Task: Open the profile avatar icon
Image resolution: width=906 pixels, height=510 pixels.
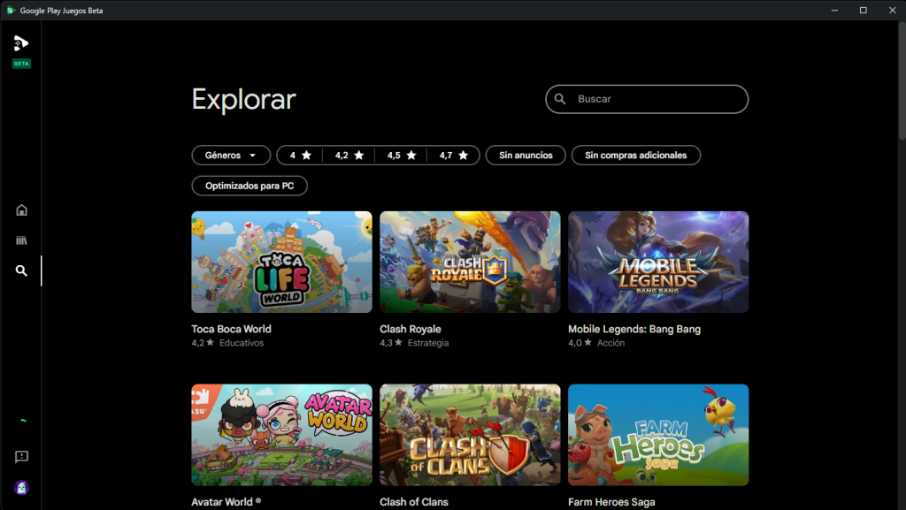Action: [x=21, y=488]
